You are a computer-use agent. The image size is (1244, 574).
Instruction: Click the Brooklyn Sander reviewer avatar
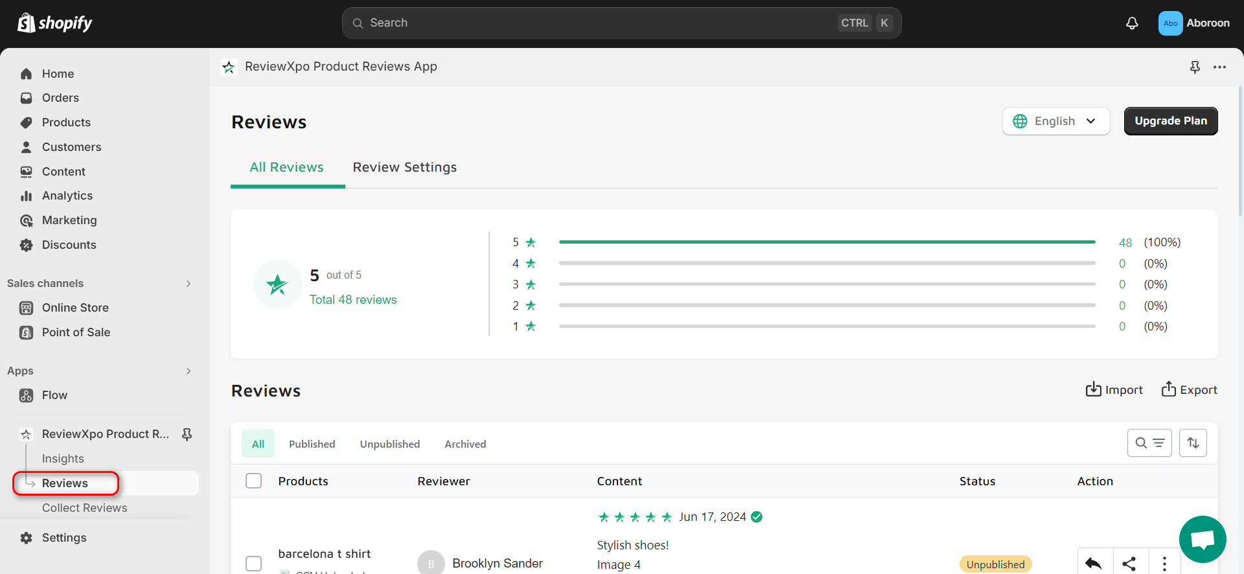431,563
